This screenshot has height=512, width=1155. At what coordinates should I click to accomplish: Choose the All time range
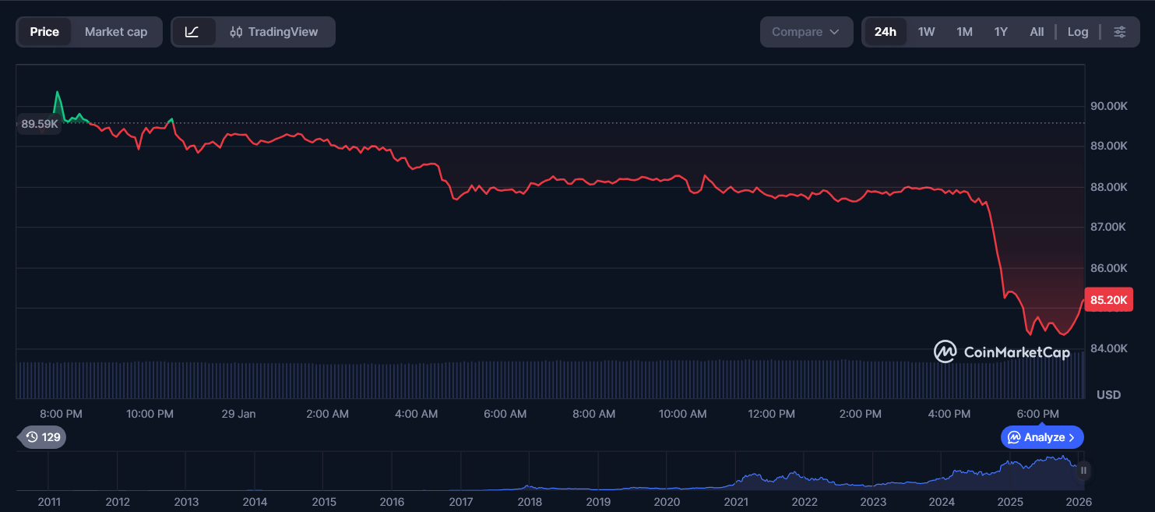coord(1037,32)
